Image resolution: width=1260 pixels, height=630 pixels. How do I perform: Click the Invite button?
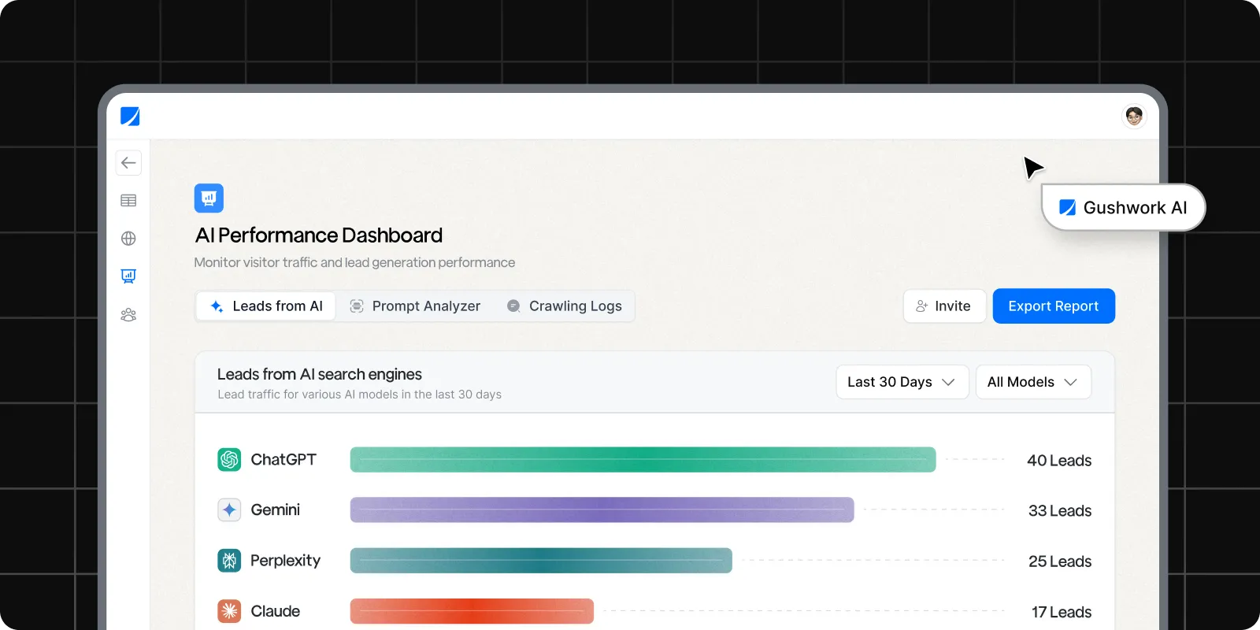tap(944, 306)
